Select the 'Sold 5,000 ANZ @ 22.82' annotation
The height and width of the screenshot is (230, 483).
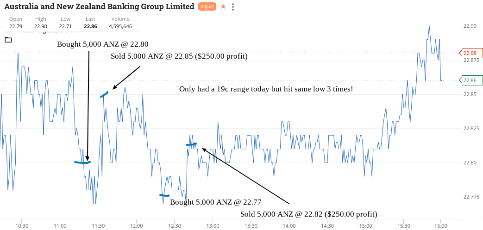coord(309,214)
